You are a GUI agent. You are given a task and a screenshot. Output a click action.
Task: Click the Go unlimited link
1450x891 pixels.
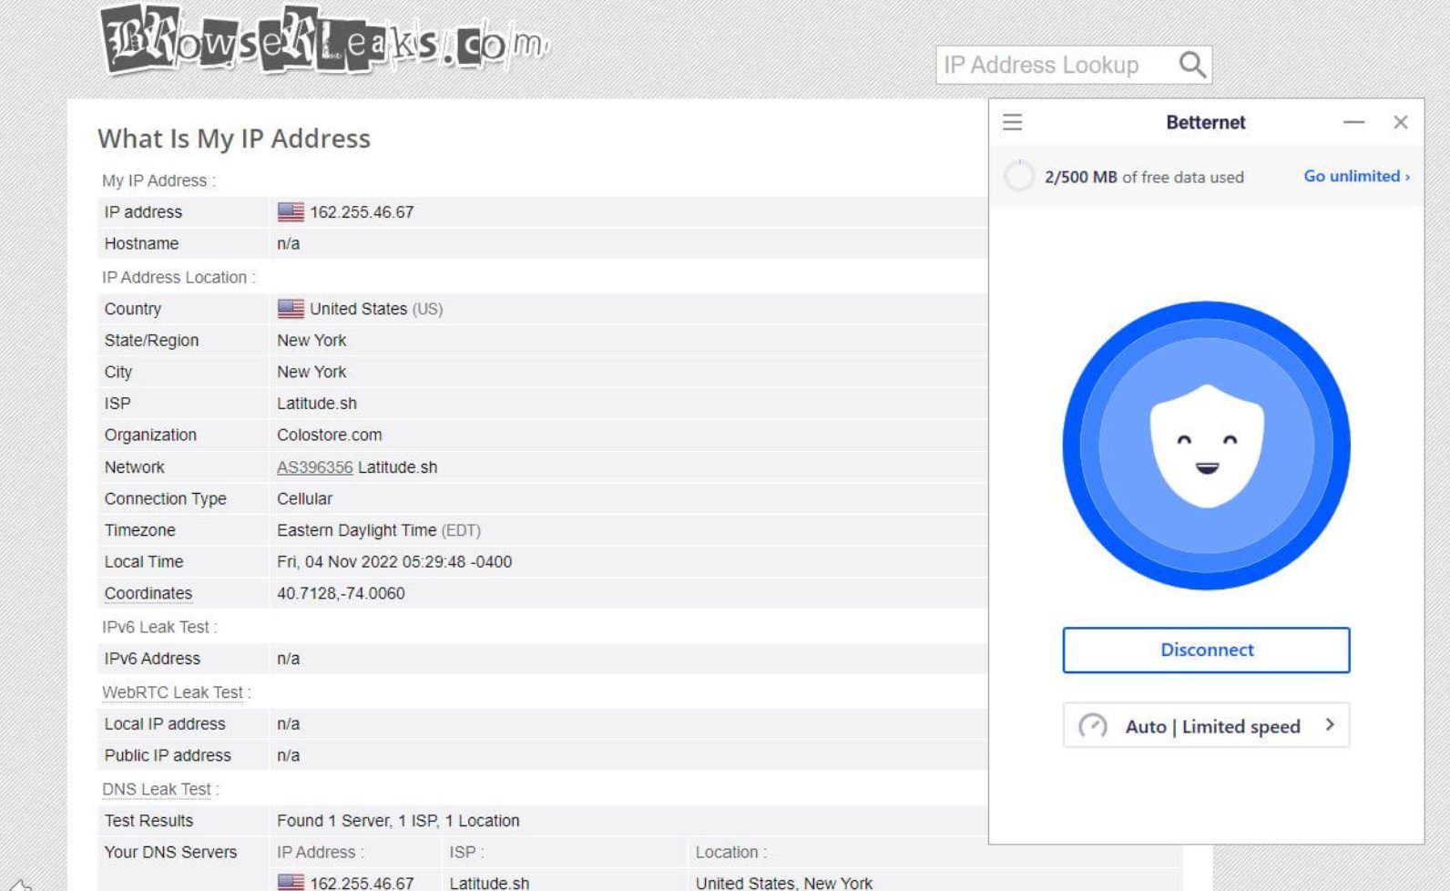[x=1356, y=176]
